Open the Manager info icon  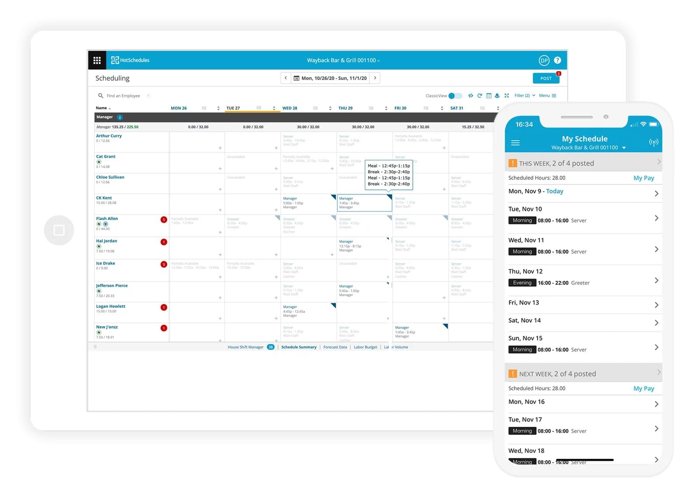click(x=120, y=117)
